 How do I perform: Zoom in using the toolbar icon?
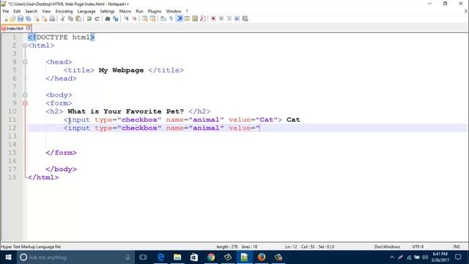pyautogui.click(x=126, y=19)
